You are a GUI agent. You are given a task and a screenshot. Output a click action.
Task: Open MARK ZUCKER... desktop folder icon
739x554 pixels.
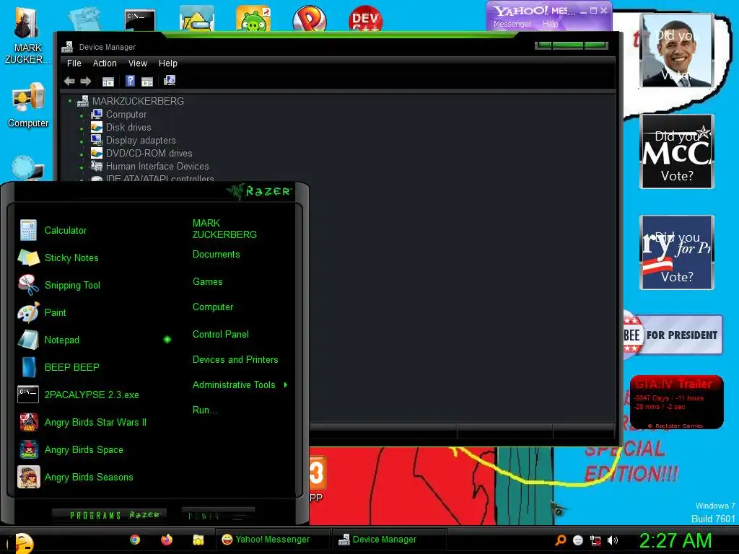tap(27, 36)
